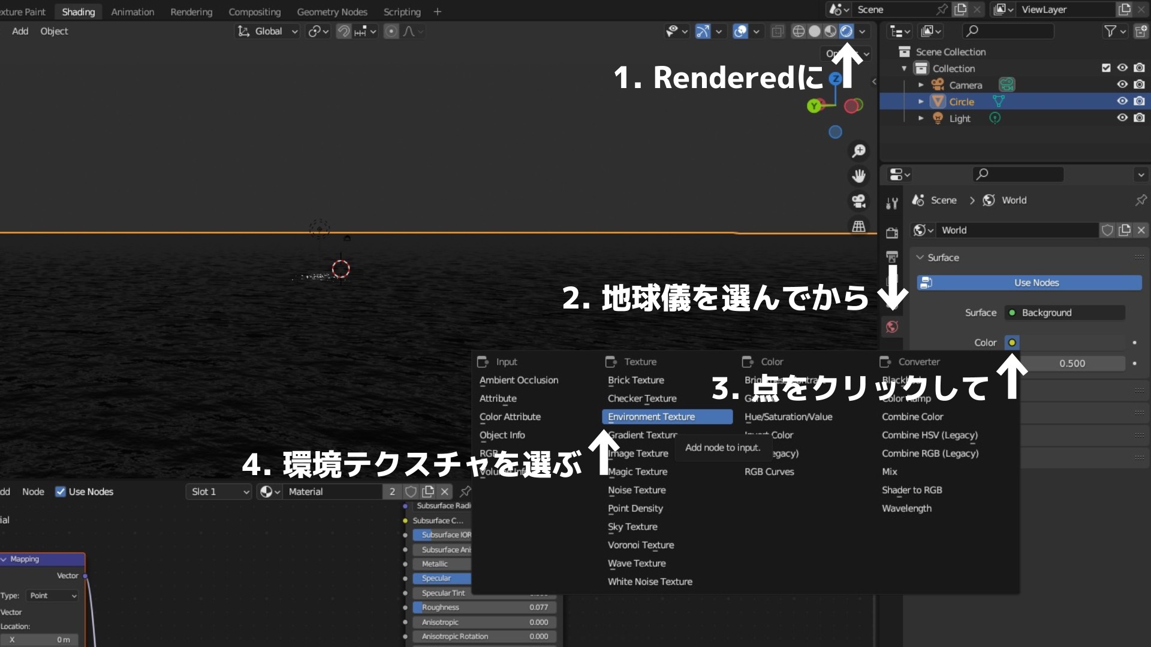Viewport: 1151px width, 647px height.
Task: Click the hand pan viewport gizmo
Action: [858, 176]
